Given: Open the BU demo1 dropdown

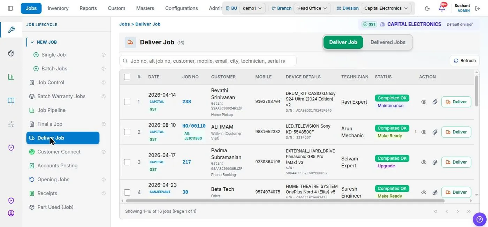Looking at the screenshot, I should click(x=252, y=8).
